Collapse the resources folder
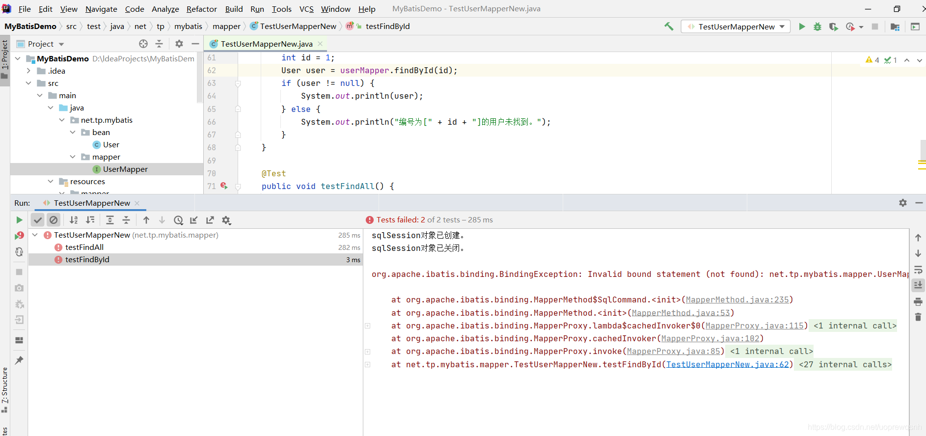 51,181
